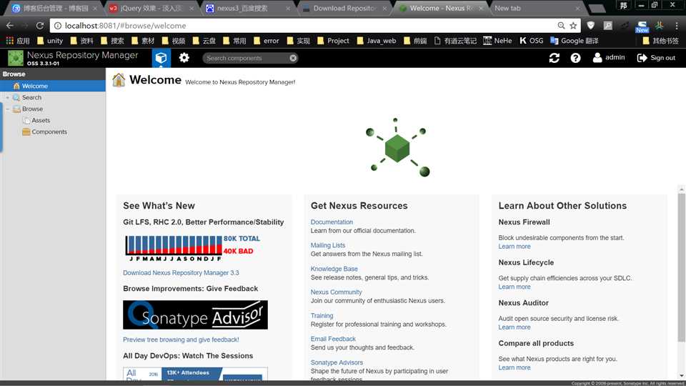Click the shield extension icon
Image resolution: width=686 pixels, height=386 pixels.
pyautogui.click(x=591, y=26)
